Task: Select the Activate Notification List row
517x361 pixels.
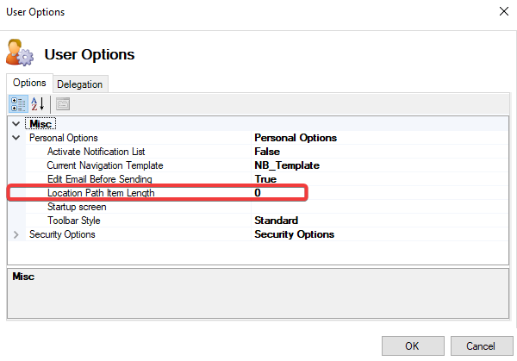Action: click(96, 152)
